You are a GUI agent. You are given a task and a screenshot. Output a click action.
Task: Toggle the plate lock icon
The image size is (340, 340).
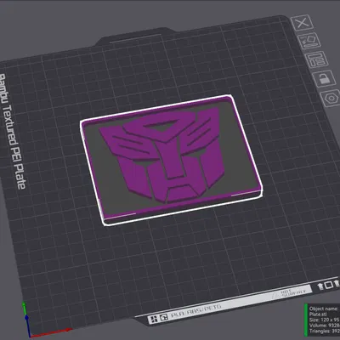coord(324,78)
